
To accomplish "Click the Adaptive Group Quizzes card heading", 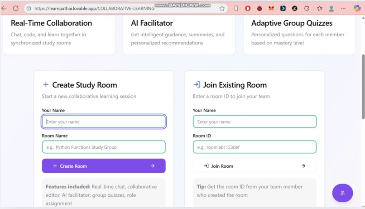I will pos(292,23).
